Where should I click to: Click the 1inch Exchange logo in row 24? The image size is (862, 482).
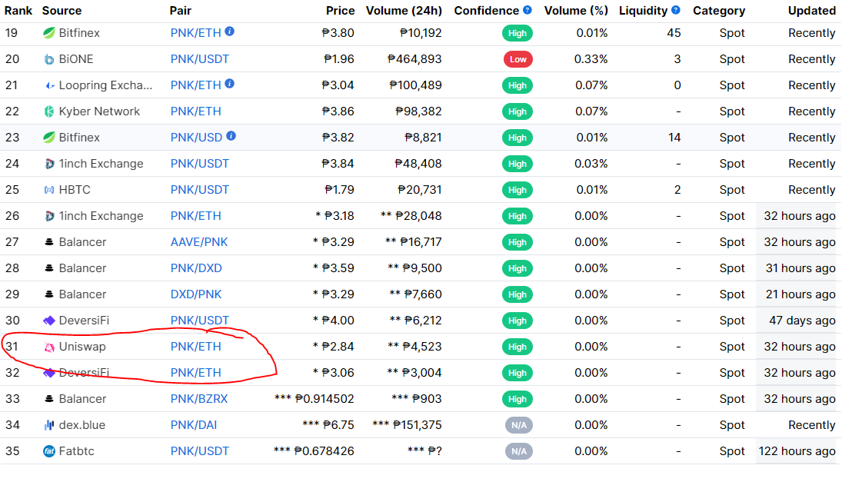pyautogui.click(x=49, y=164)
